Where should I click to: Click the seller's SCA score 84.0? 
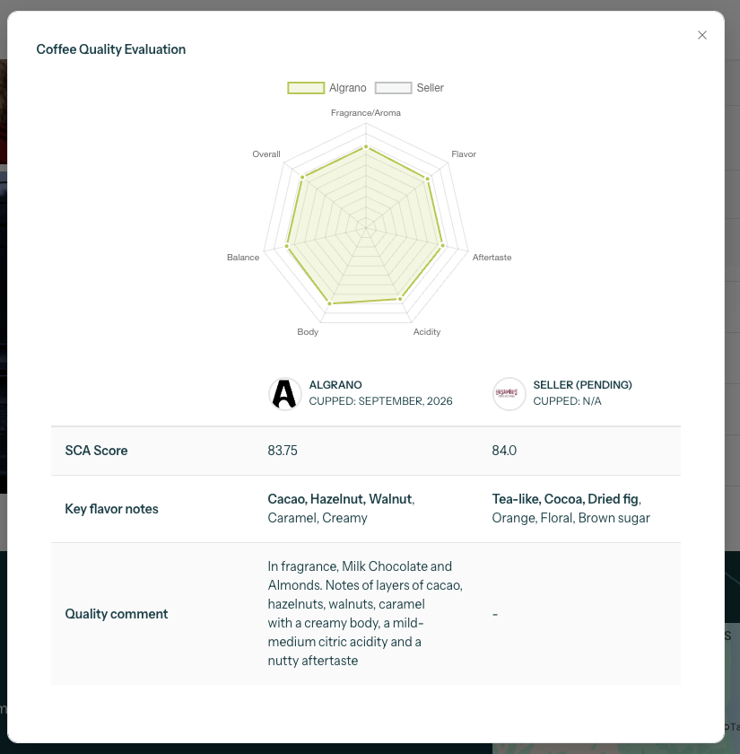pos(504,451)
